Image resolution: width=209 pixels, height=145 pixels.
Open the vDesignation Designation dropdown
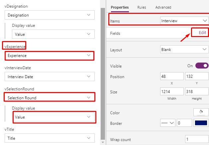[50, 15]
